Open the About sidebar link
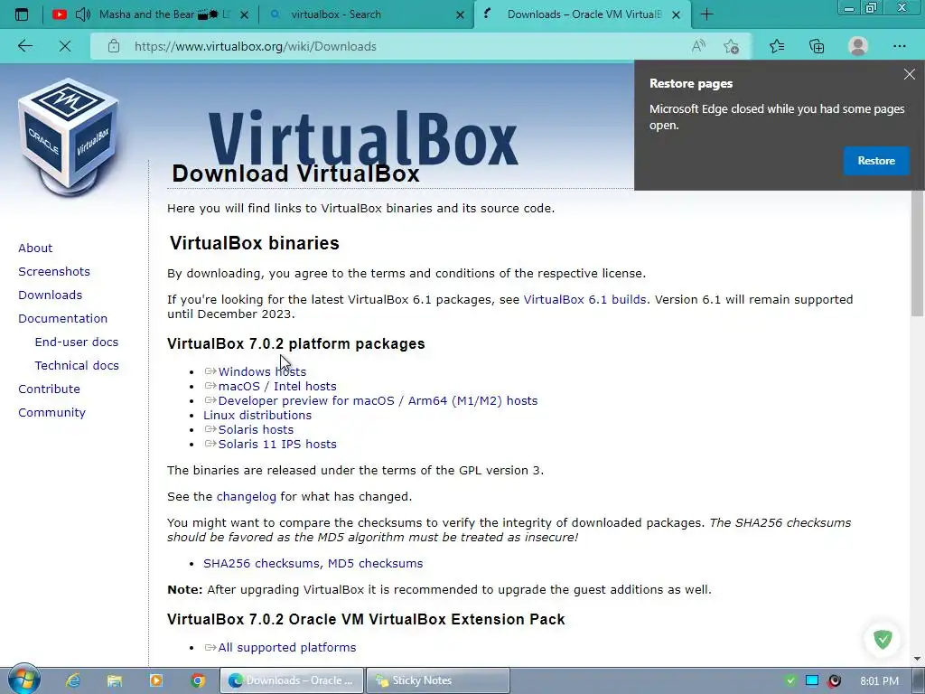The width and height of the screenshot is (925, 694). pyautogui.click(x=35, y=248)
